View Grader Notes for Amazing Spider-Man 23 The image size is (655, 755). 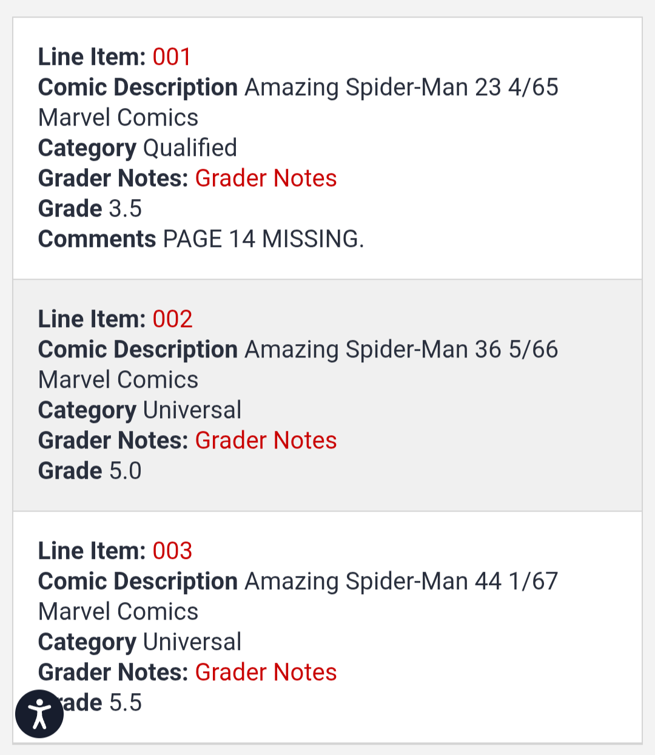(266, 178)
